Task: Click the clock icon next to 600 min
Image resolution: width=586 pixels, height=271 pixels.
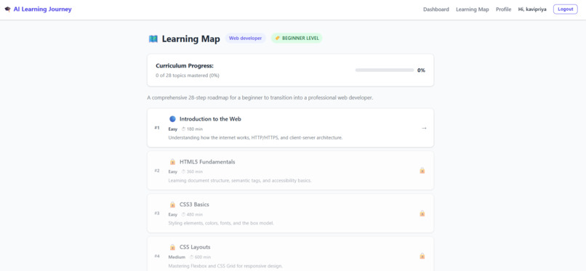Action: tap(192, 257)
